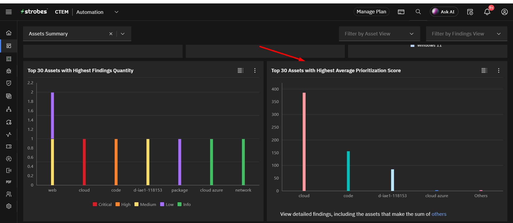Click the search magnifier icon
513x223 pixels.
418,12
